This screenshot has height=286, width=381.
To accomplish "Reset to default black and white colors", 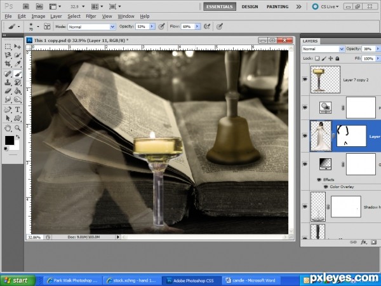I will (6, 149).
